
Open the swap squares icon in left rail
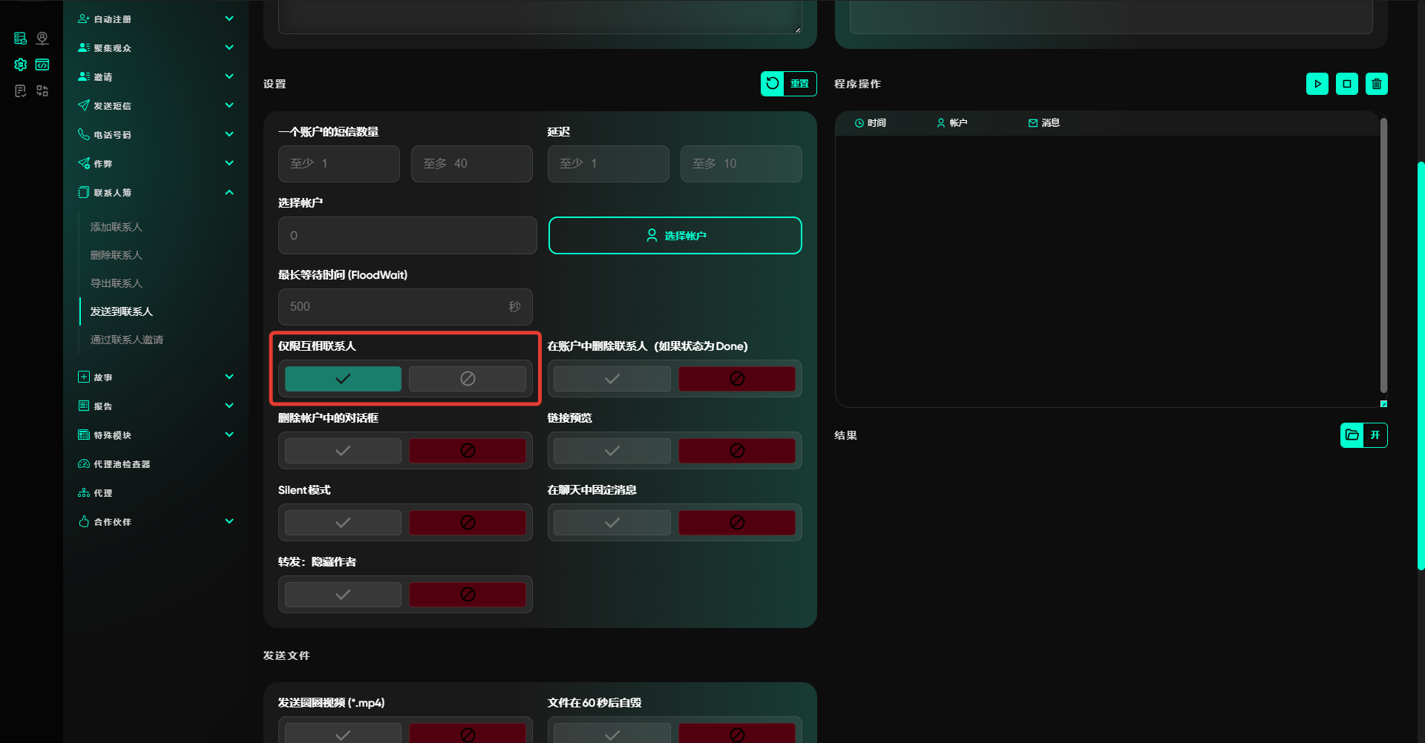42,90
